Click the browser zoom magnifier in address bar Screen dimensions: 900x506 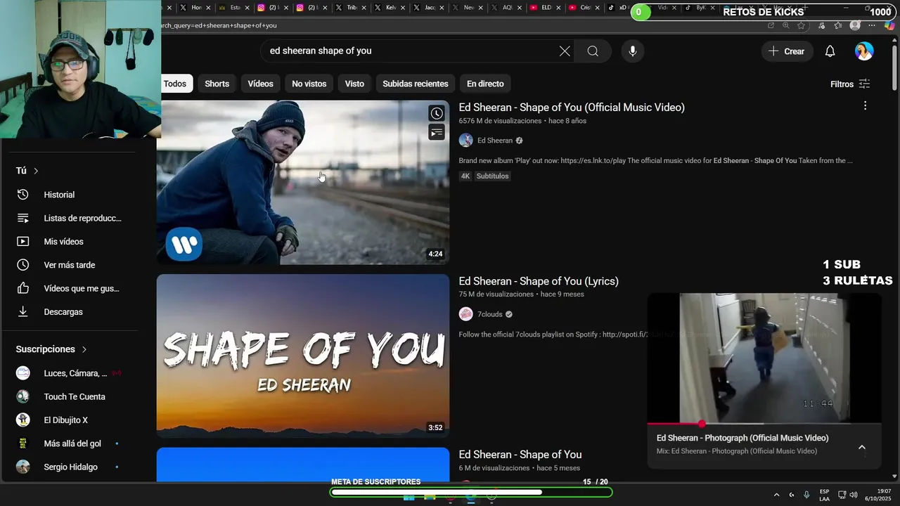(x=786, y=25)
